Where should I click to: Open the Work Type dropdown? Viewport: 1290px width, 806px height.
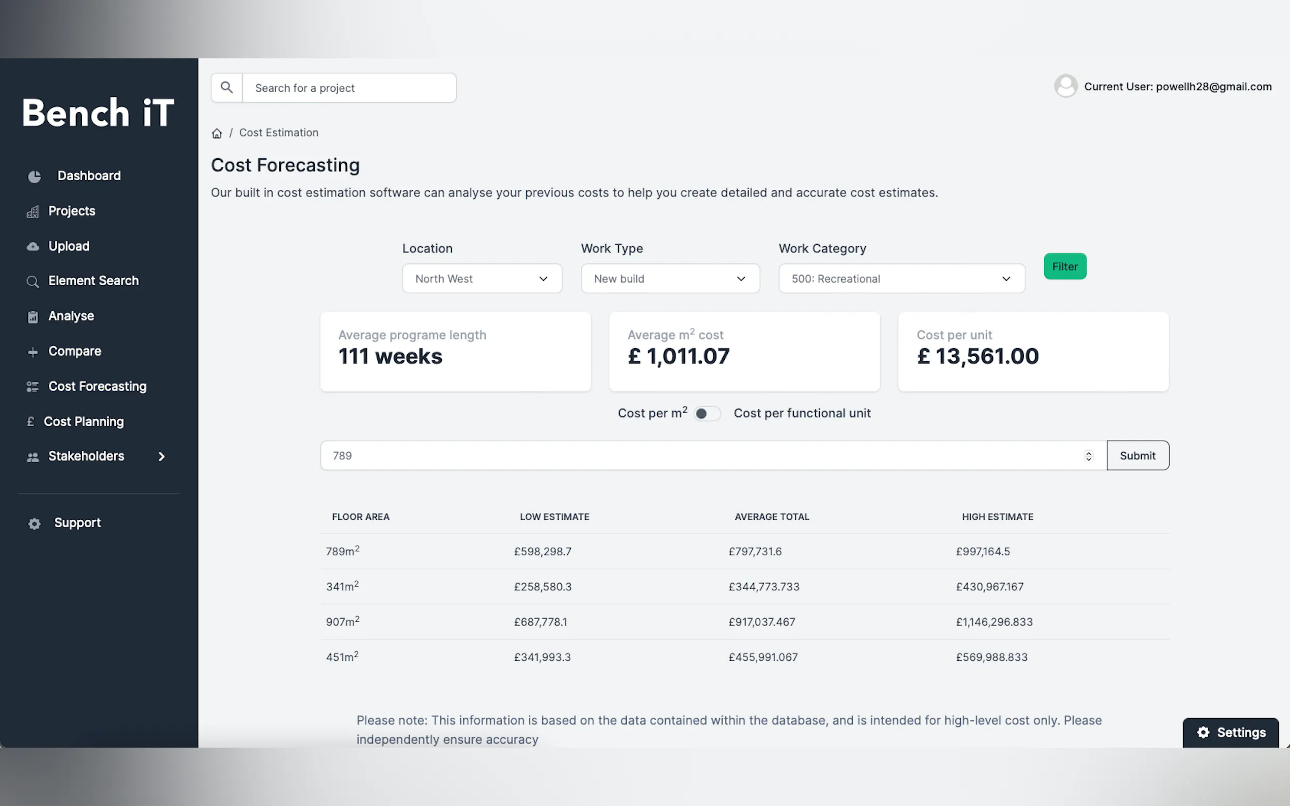click(670, 279)
